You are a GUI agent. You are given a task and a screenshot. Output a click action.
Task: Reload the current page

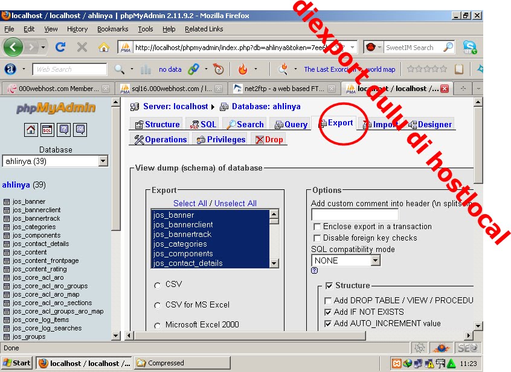(x=60, y=48)
